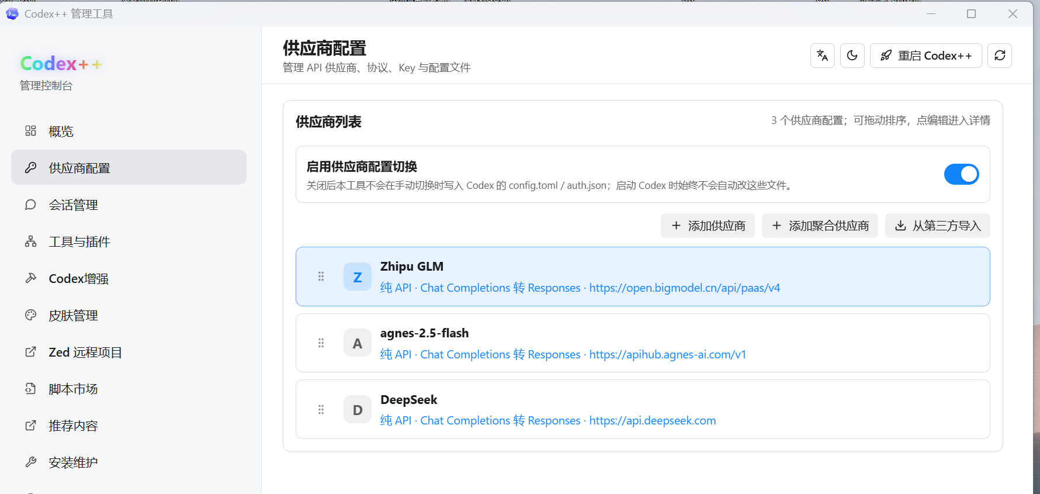This screenshot has width=1040, height=494.
Task: Click the Zhipu GLM provider name
Action: tap(412, 267)
